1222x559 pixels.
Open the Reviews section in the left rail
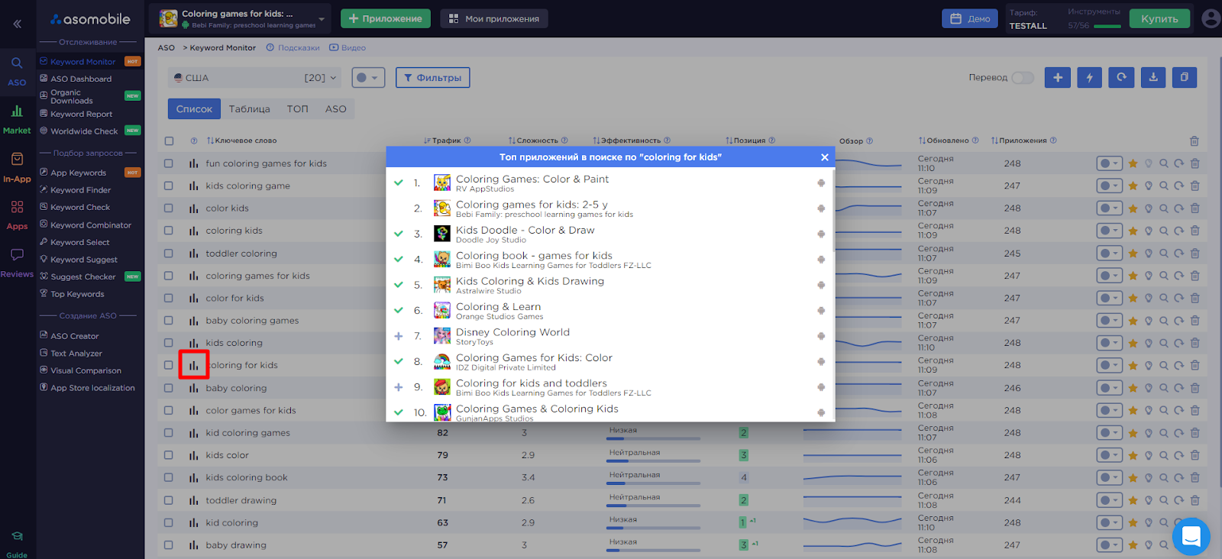point(17,263)
